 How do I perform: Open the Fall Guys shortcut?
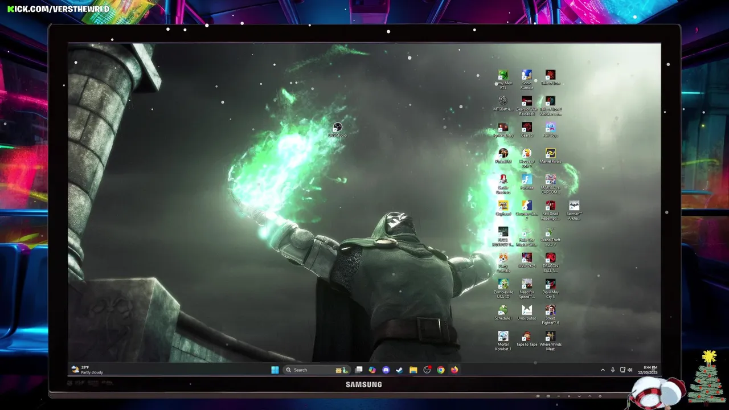(x=550, y=129)
